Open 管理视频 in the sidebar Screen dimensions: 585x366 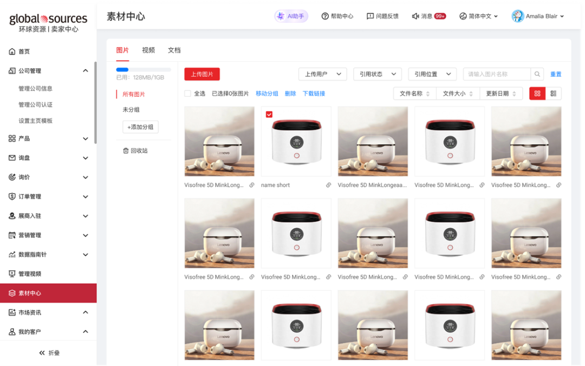[30, 274]
